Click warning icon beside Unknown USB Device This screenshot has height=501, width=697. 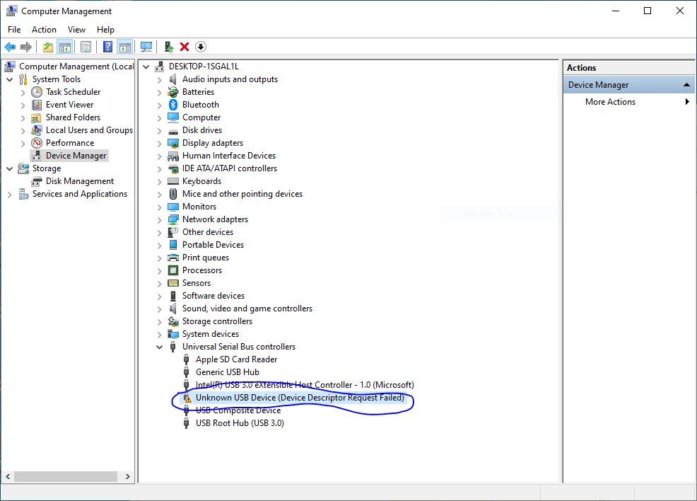click(x=187, y=398)
